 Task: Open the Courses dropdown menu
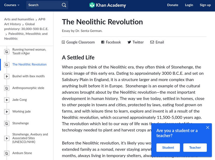point(12,5)
